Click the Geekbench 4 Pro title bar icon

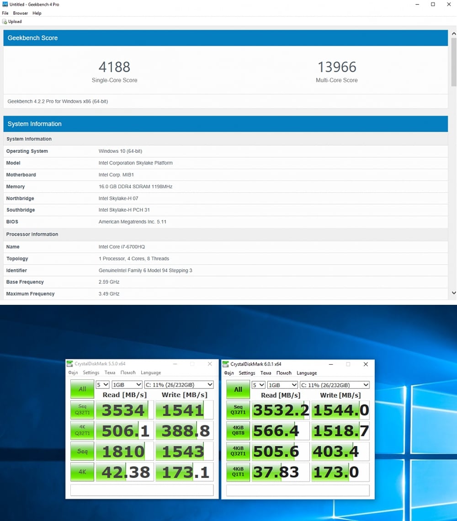coord(5,4)
